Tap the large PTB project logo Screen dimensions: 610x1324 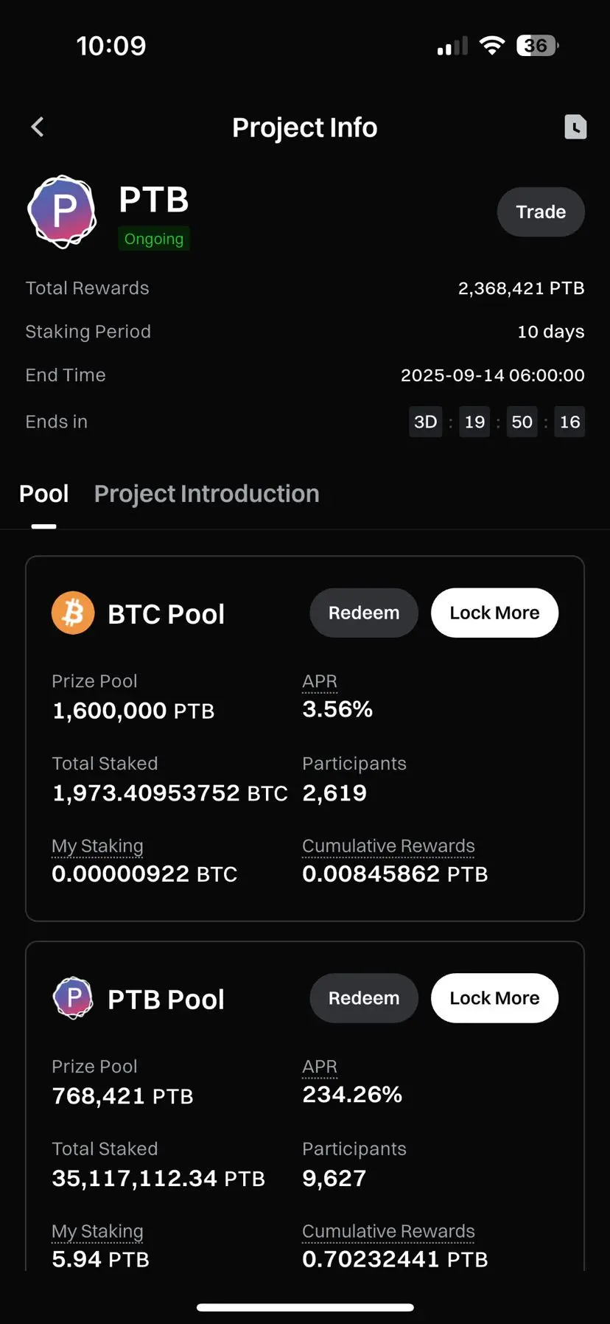coord(63,212)
